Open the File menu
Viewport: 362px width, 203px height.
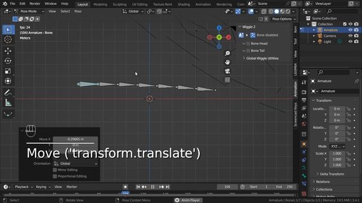point(12,4)
